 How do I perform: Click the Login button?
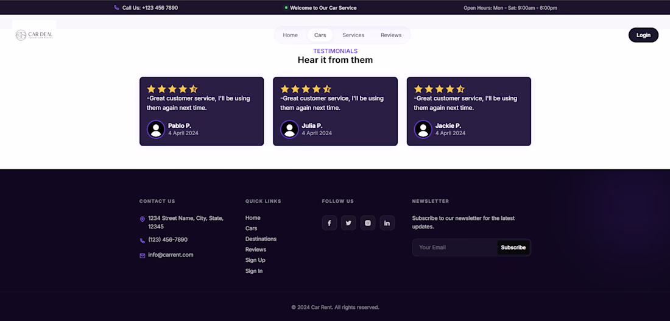pos(643,35)
